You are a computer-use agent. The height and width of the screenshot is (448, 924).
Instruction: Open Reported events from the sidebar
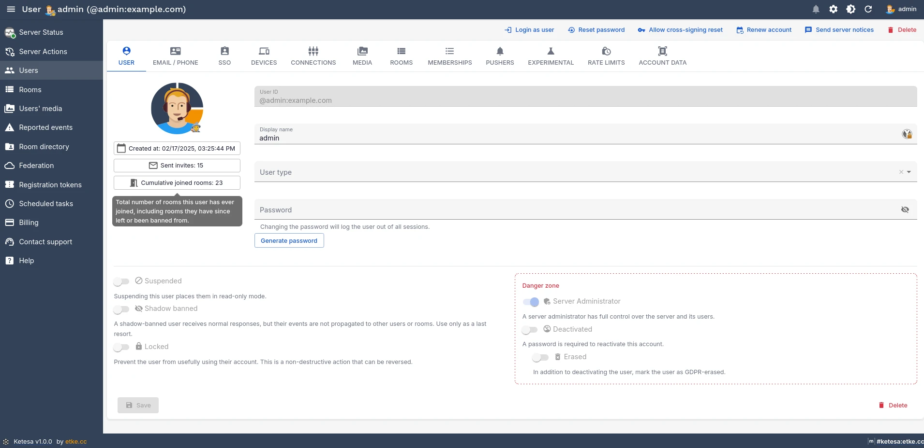click(x=45, y=127)
